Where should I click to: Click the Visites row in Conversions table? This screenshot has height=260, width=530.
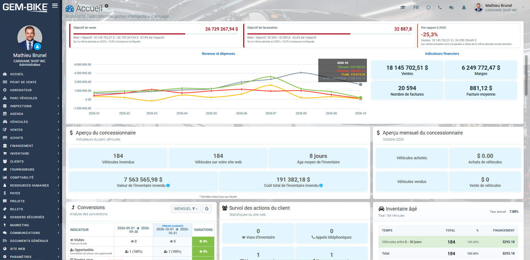pos(141,241)
